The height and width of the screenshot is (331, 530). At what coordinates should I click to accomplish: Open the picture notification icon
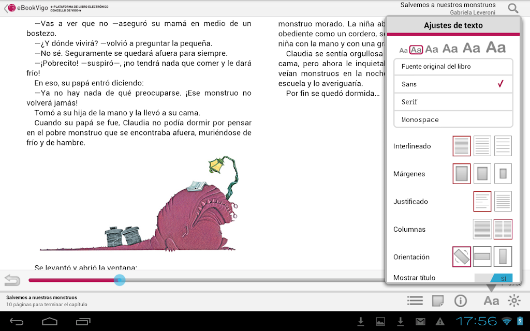point(380,322)
